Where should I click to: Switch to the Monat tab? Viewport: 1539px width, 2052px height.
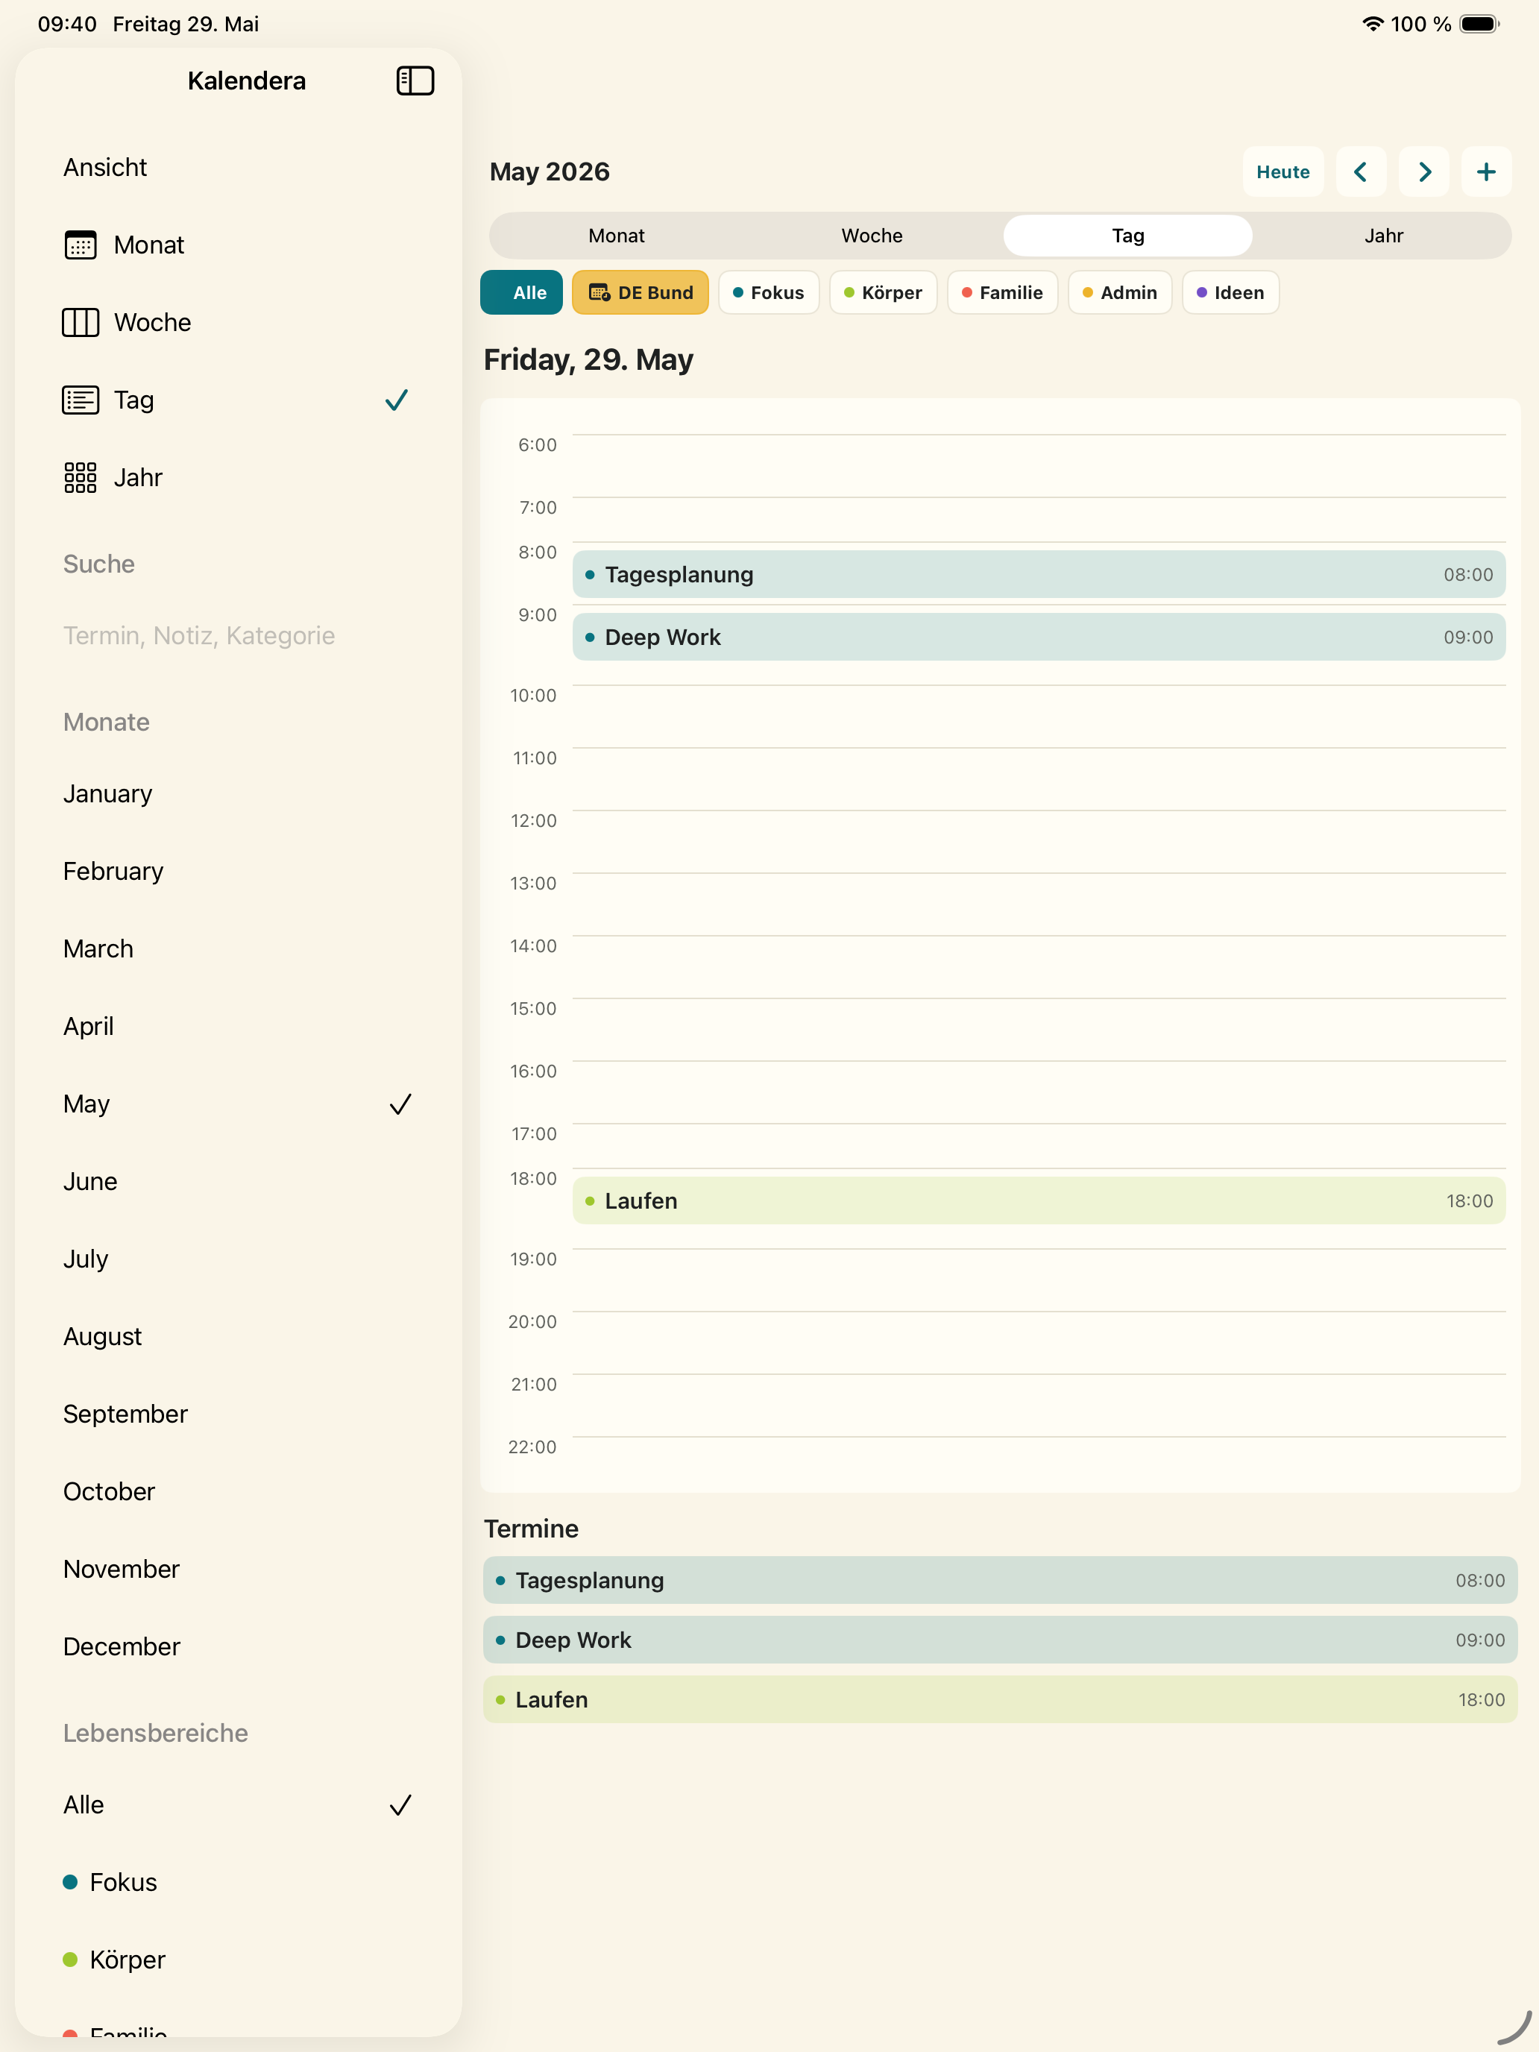[617, 236]
